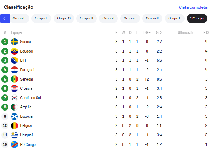Image resolution: width=212 pixels, height=151 pixels.
Task: Click the Senegal flag icon
Action: pos(14,79)
